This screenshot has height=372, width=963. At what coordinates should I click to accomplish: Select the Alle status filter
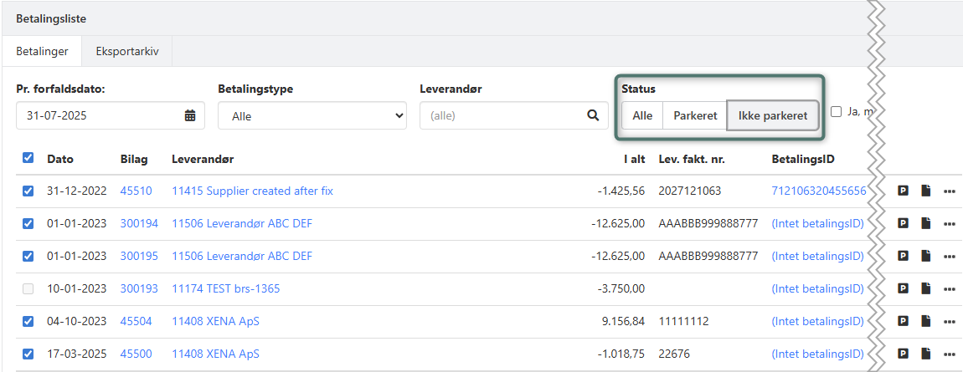pyautogui.click(x=642, y=115)
